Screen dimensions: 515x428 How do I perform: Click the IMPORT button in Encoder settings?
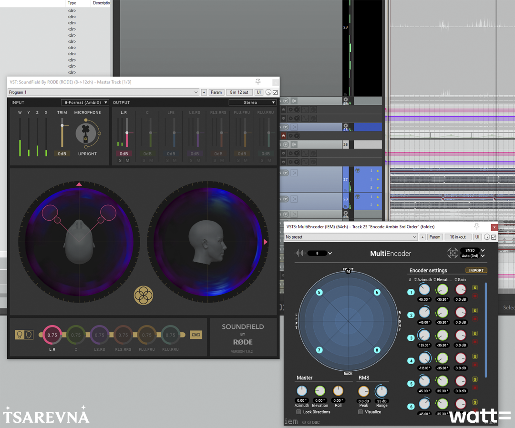point(476,270)
